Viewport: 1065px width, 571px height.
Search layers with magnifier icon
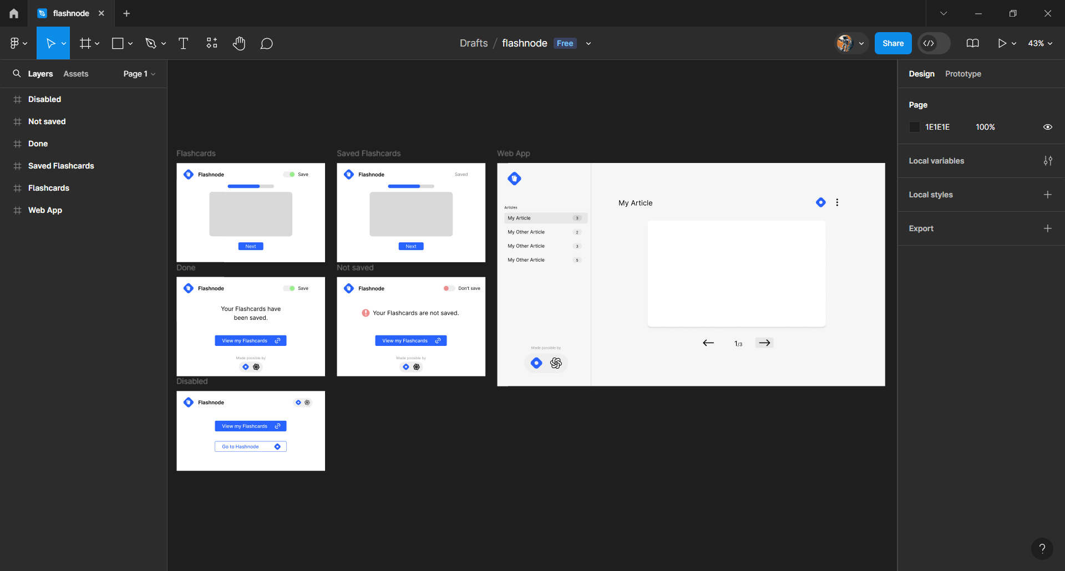(17, 74)
